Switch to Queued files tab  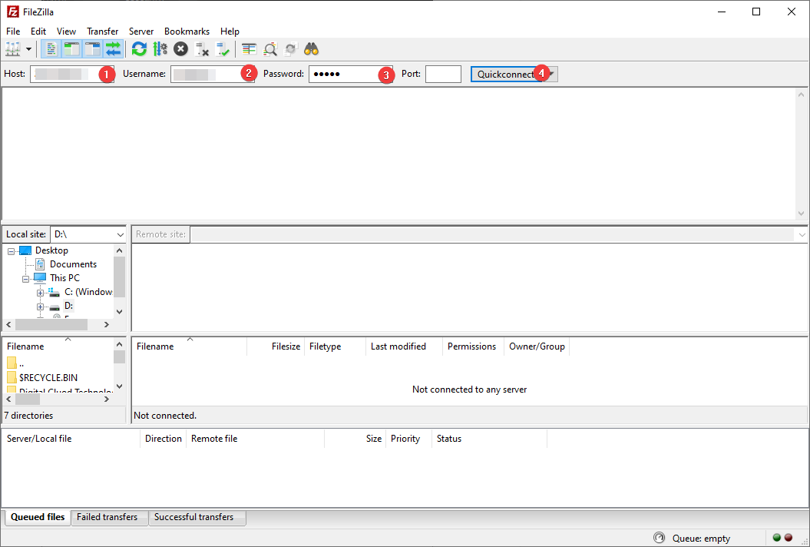coord(38,517)
